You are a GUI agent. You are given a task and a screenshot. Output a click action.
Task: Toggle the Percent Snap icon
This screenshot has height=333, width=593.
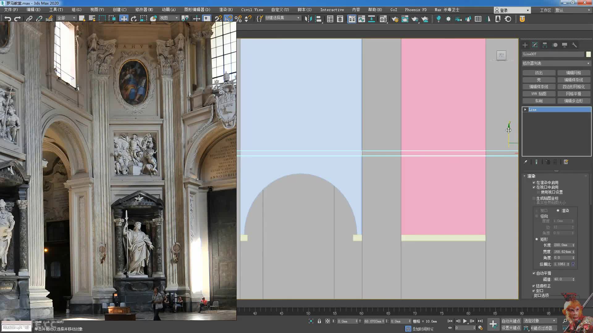[x=238, y=19]
